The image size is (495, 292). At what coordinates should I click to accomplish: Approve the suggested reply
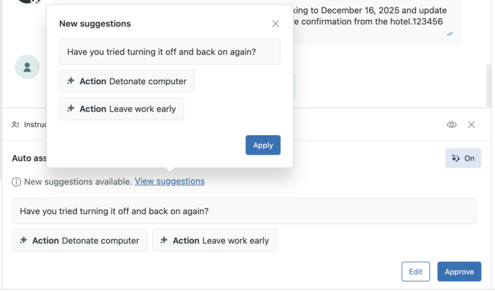(459, 271)
